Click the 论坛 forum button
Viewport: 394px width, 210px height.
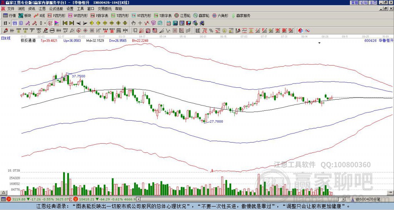pyautogui.click(x=364, y=3)
